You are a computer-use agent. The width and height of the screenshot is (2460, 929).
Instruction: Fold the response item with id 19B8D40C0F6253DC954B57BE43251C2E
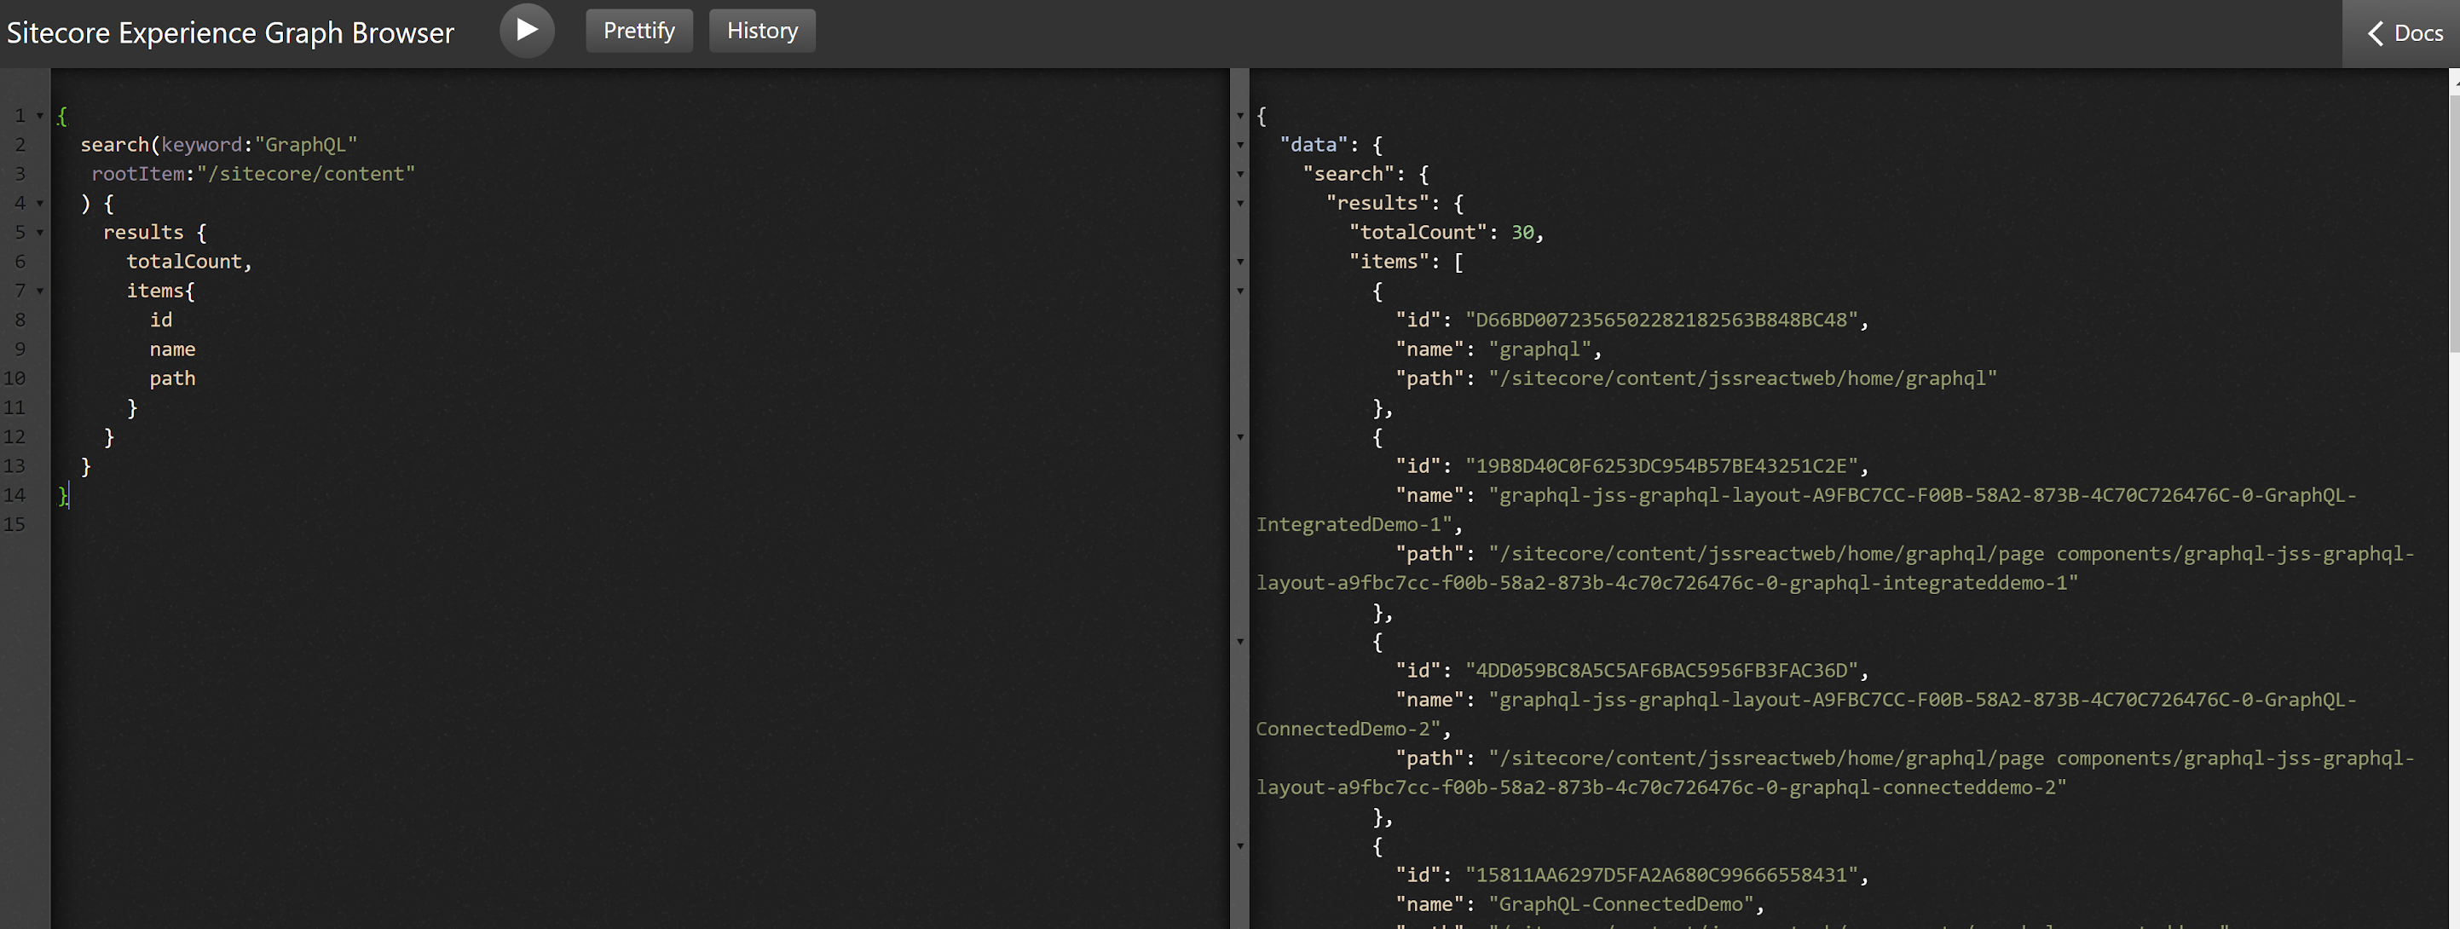(1240, 436)
